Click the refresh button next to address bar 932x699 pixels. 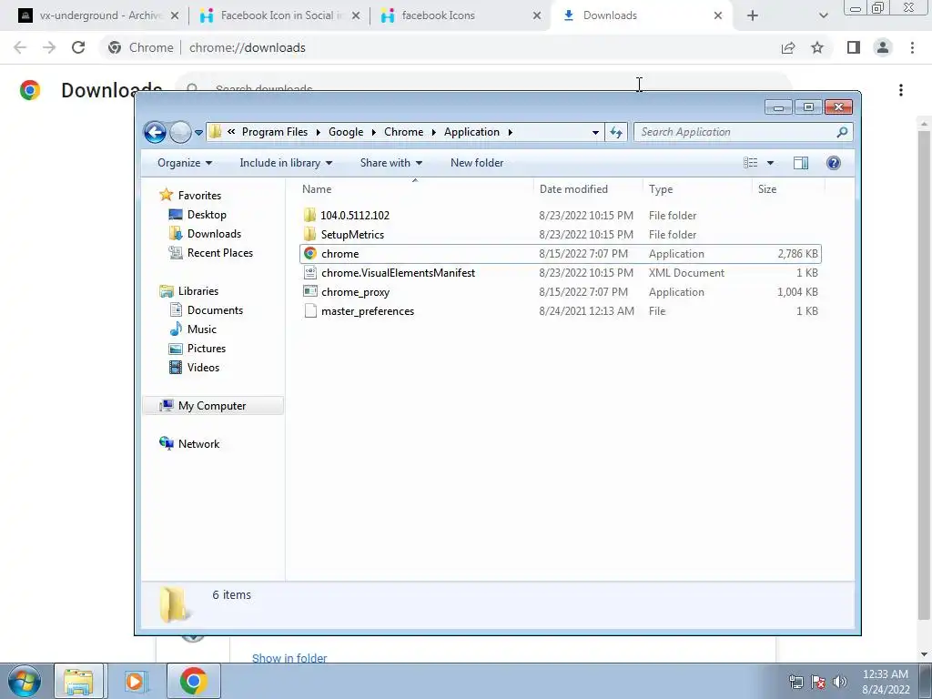tap(616, 132)
